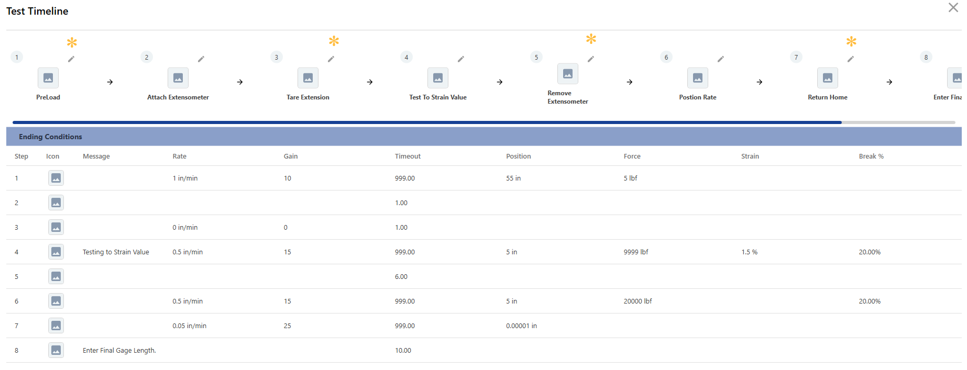Viewport: 967px width, 370px height.
Task: Edit step 5 Remove Extensometer pencil icon
Action: click(x=591, y=59)
